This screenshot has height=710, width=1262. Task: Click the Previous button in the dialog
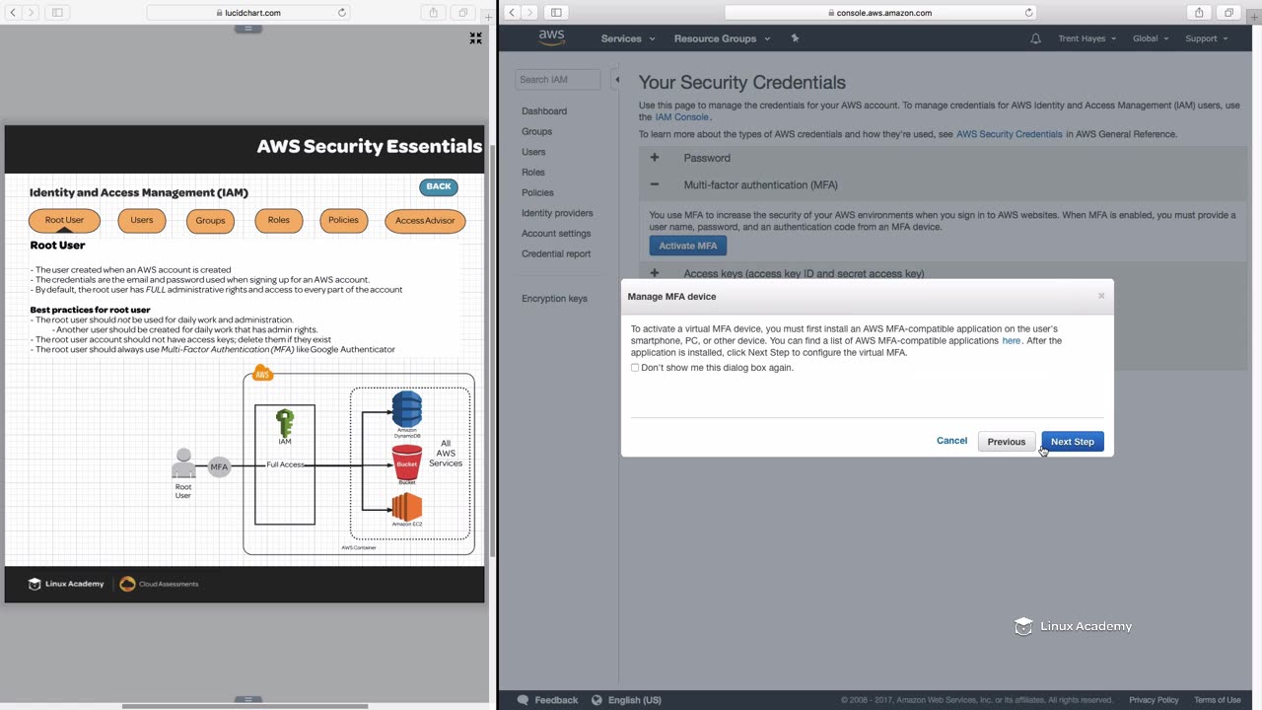[1007, 442]
